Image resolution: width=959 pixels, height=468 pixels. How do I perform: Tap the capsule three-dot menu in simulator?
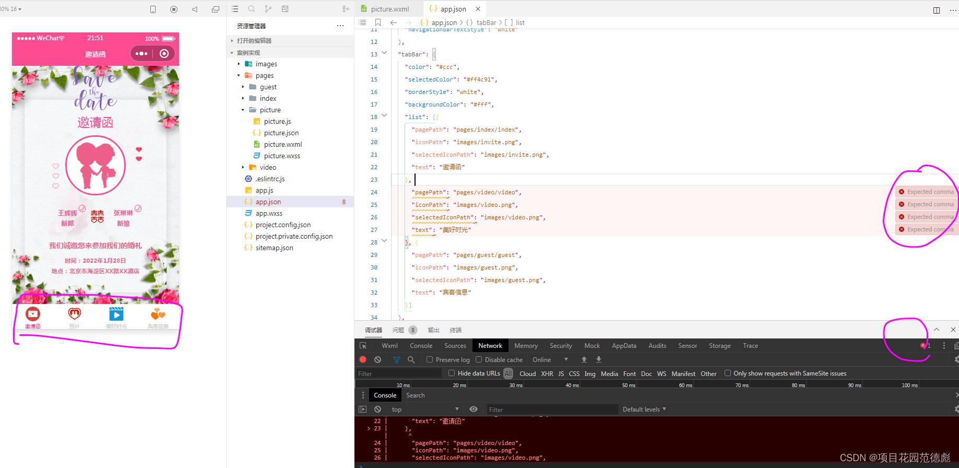141,53
